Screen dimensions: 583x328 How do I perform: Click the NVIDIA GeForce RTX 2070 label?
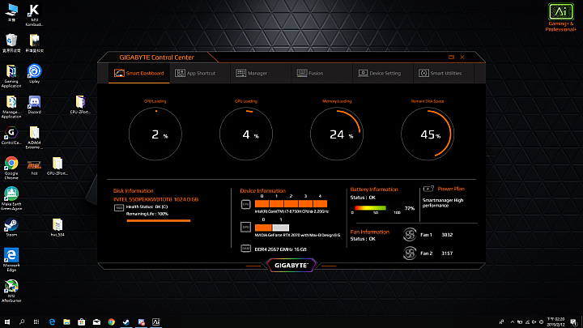click(x=297, y=235)
